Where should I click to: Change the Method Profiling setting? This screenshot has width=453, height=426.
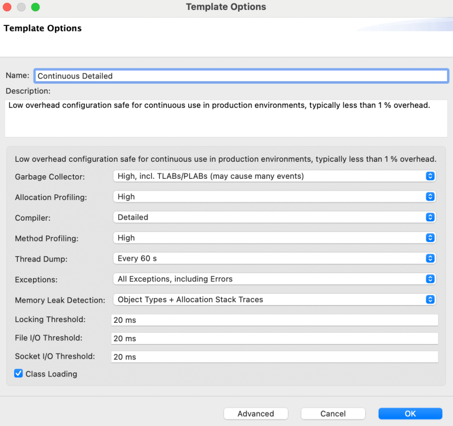point(274,238)
